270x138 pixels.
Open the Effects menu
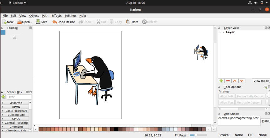pos(56,16)
